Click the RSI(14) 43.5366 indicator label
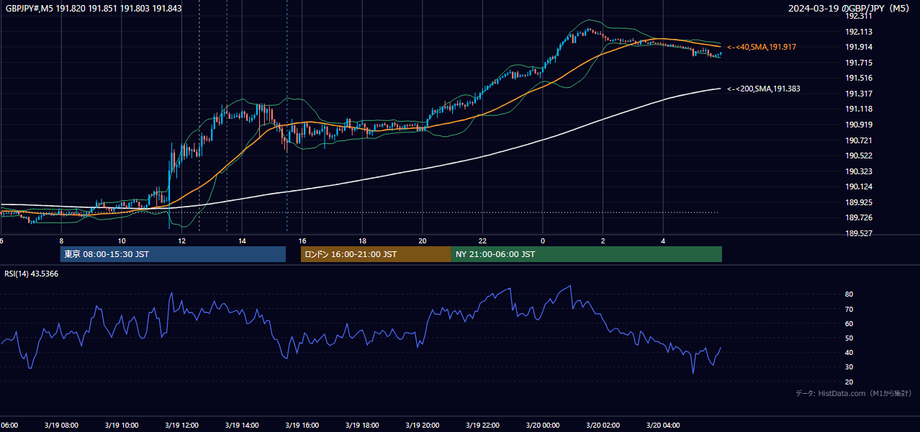920x432 pixels. point(32,274)
